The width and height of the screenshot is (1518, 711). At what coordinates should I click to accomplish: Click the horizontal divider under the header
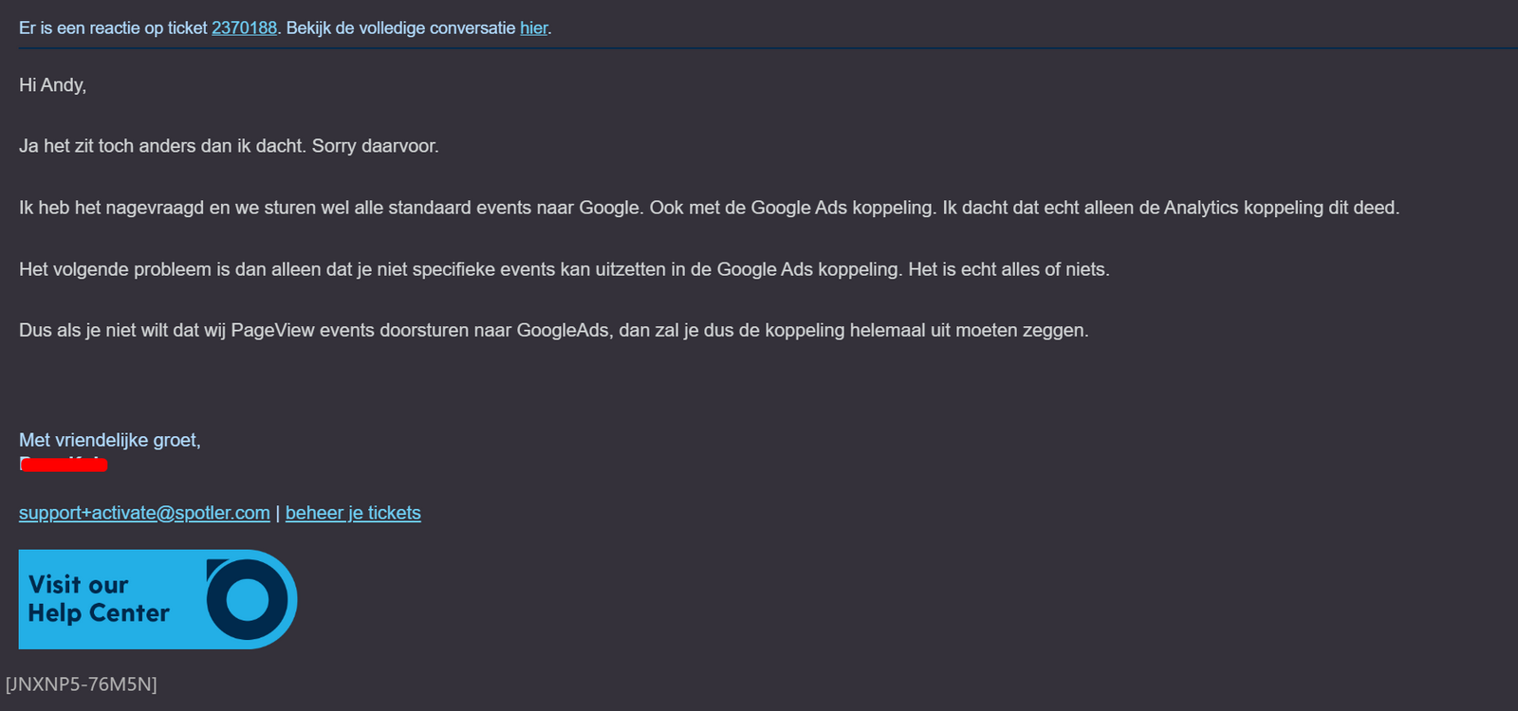pos(759,48)
